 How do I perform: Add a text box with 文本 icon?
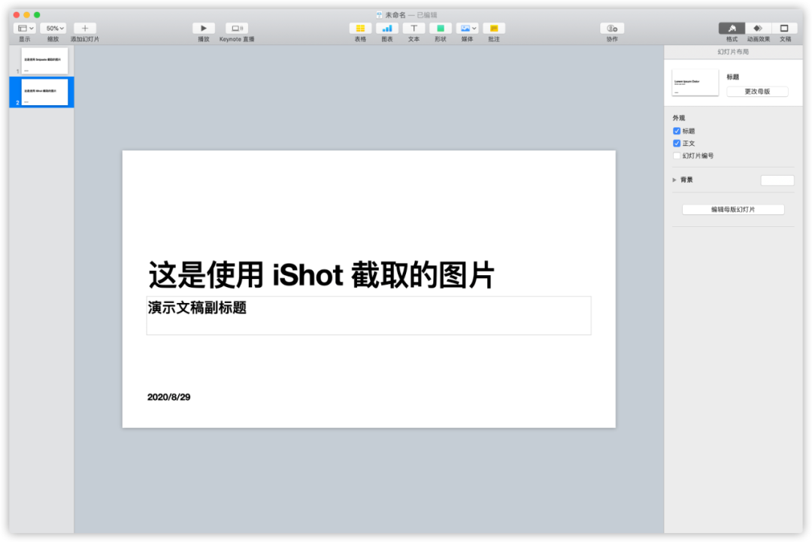[x=414, y=29]
